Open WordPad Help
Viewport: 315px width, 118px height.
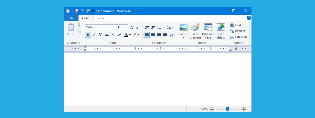tap(249, 18)
